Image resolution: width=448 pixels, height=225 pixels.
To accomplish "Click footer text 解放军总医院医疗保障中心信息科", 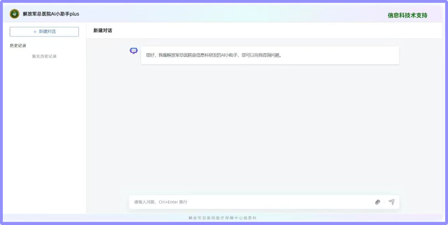I will [x=222, y=218].
